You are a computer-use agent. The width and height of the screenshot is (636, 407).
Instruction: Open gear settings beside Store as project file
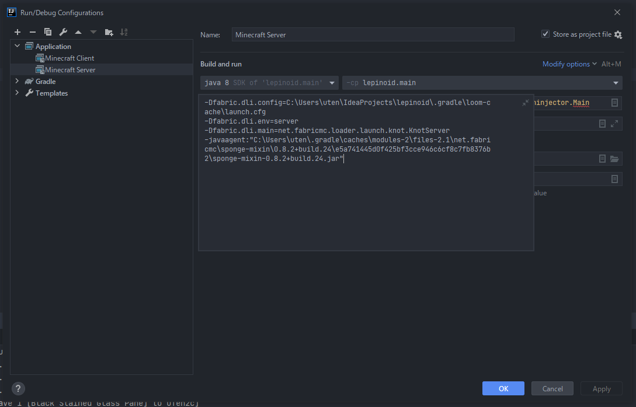(618, 35)
